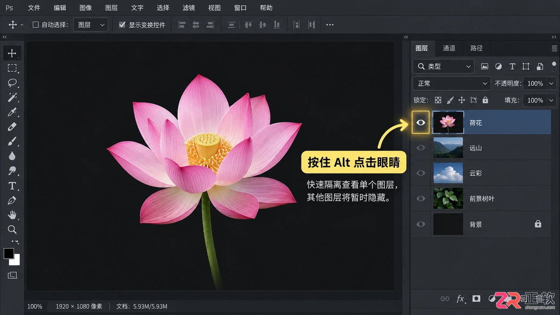Image resolution: width=560 pixels, height=315 pixels.
Task: Select the Hand tool
Action: point(12,215)
